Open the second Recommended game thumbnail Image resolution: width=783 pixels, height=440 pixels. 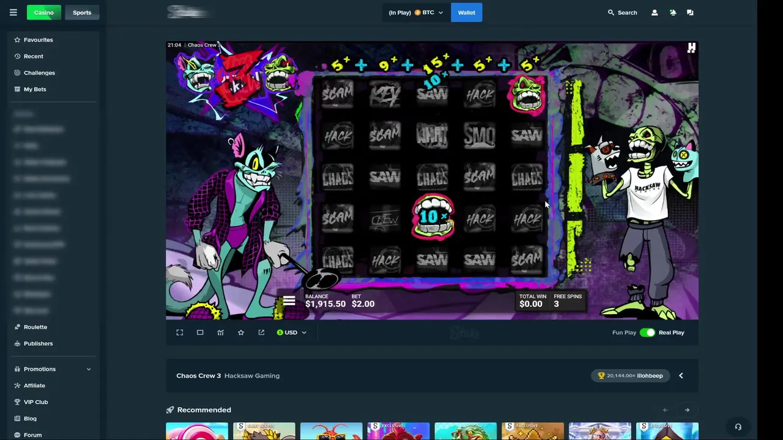(x=264, y=431)
